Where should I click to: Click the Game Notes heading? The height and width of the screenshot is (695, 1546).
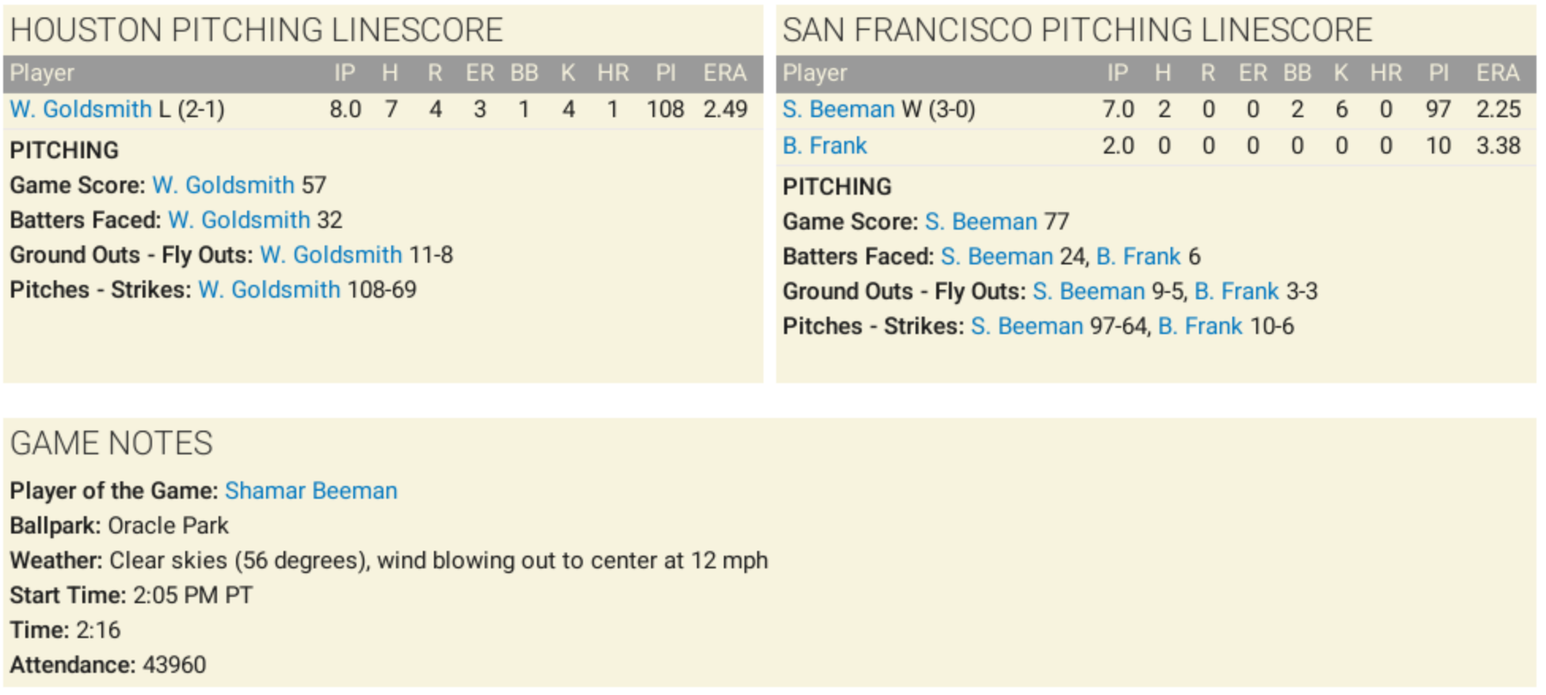pos(112,443)
